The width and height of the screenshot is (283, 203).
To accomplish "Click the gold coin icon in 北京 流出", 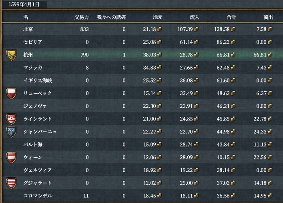I will click(x=270, y=29).
